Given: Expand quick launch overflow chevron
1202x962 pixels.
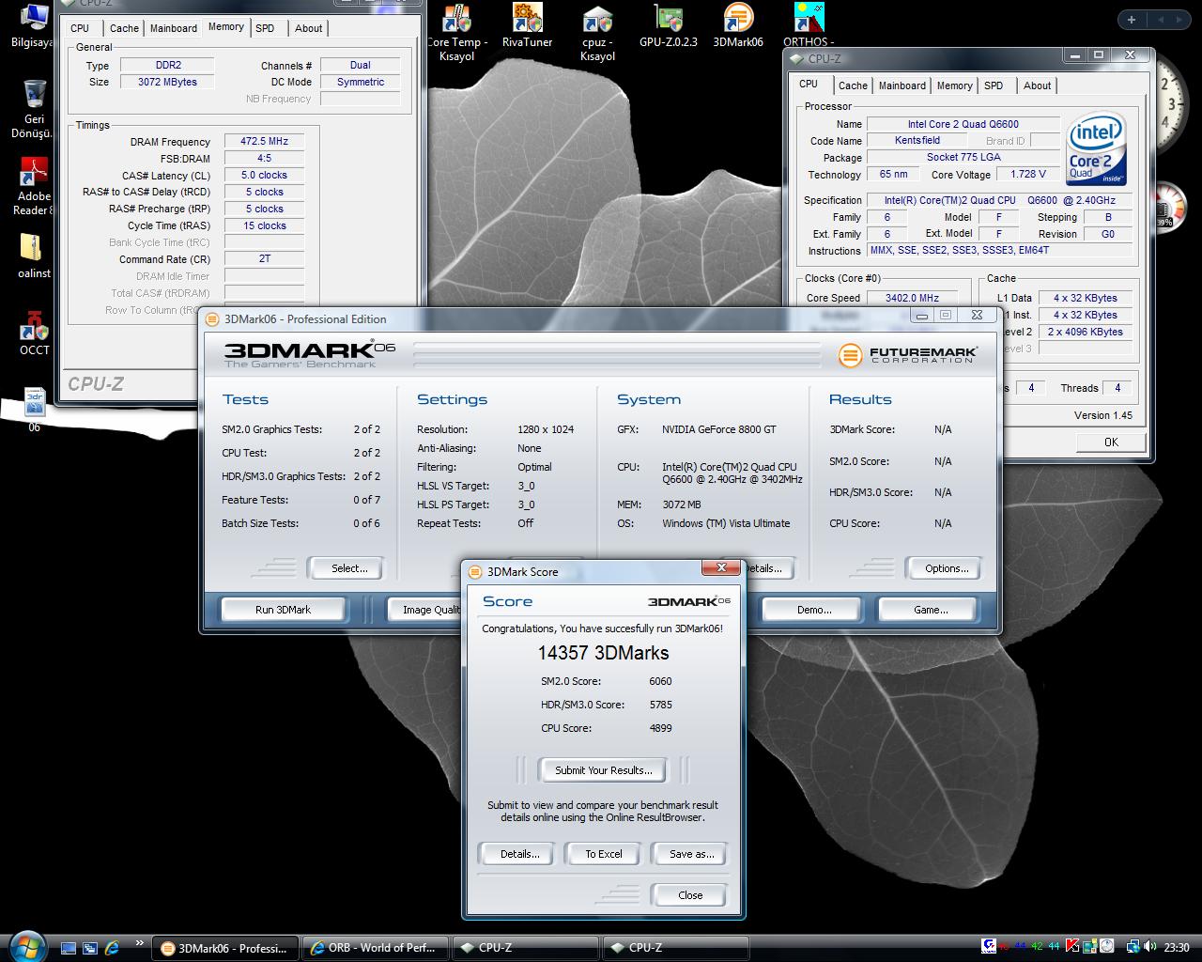Looking at the screenshot, I should (x=140, y=943).
